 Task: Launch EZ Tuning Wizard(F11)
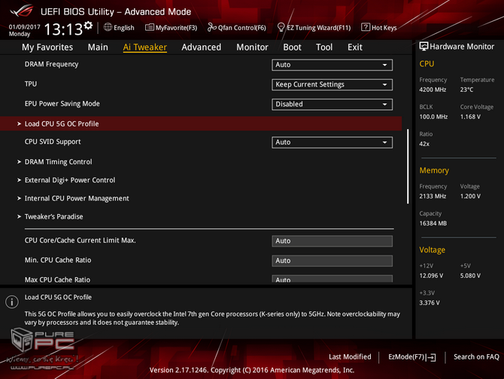(x=314, y=28)
